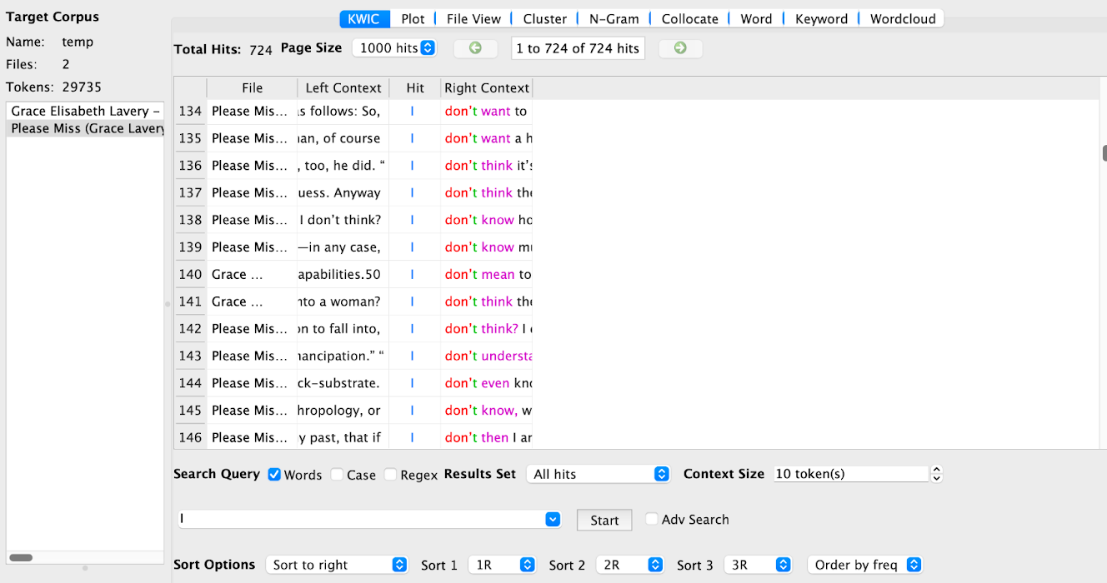Open Order by freq dropdown
The width and height of the screenshot is (1107, 583).
[x=865, y=565]
